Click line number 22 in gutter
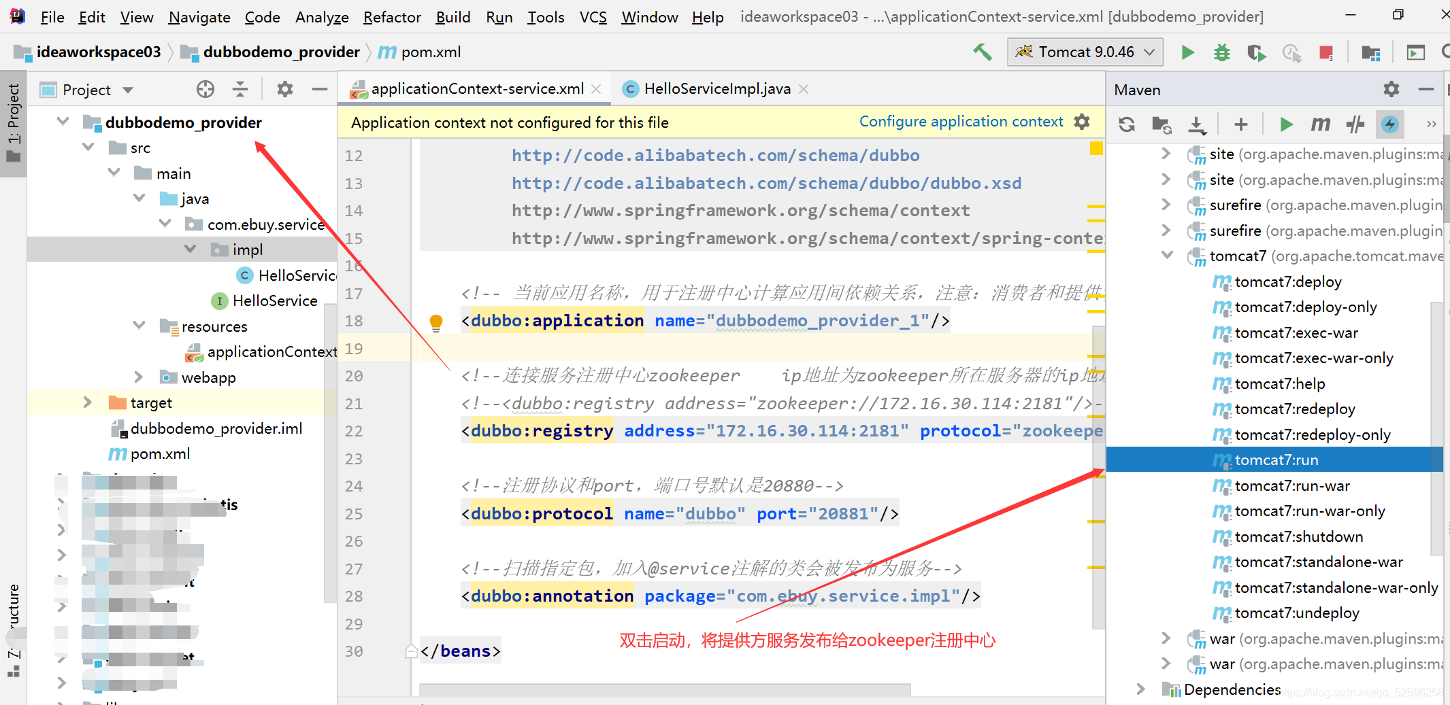The image size is (1450, 705). (x=354, y=431)
